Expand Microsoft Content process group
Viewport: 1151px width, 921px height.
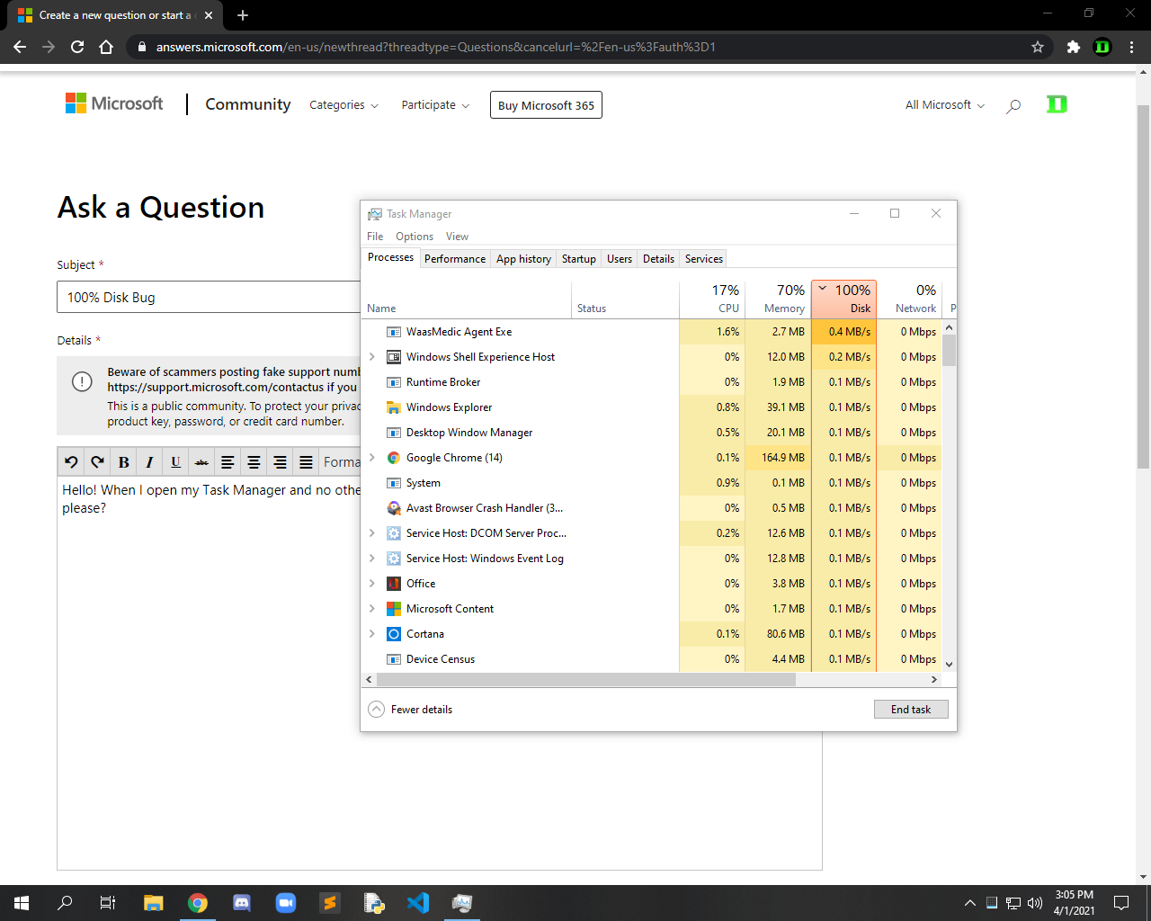[x=372, y=609]
